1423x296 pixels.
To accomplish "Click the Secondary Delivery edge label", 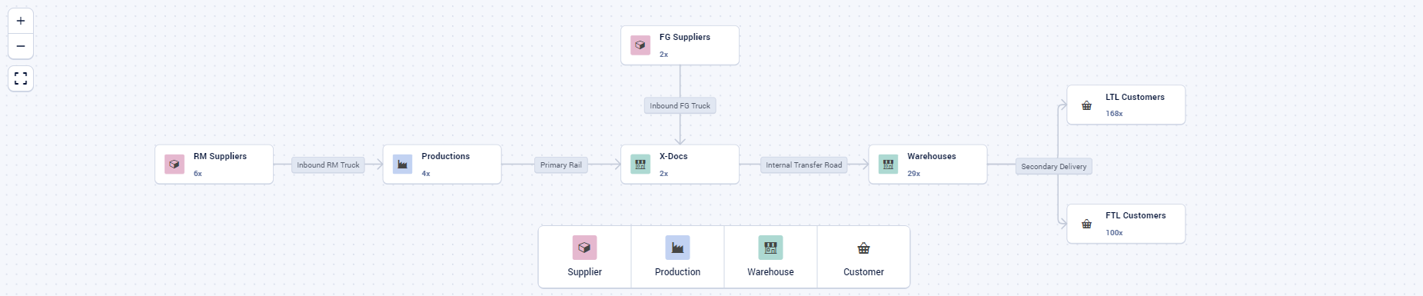I will pos(1054,166).
